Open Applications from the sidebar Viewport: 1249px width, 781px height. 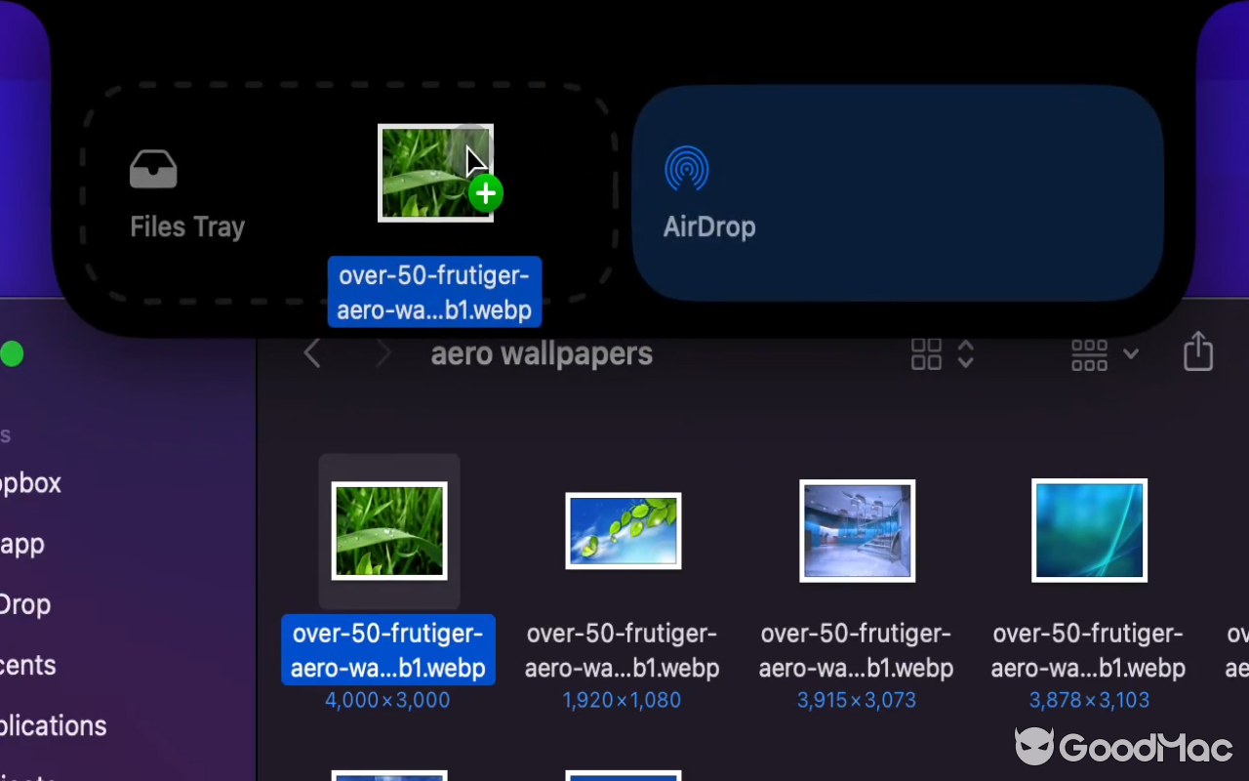tap(54, 725)
